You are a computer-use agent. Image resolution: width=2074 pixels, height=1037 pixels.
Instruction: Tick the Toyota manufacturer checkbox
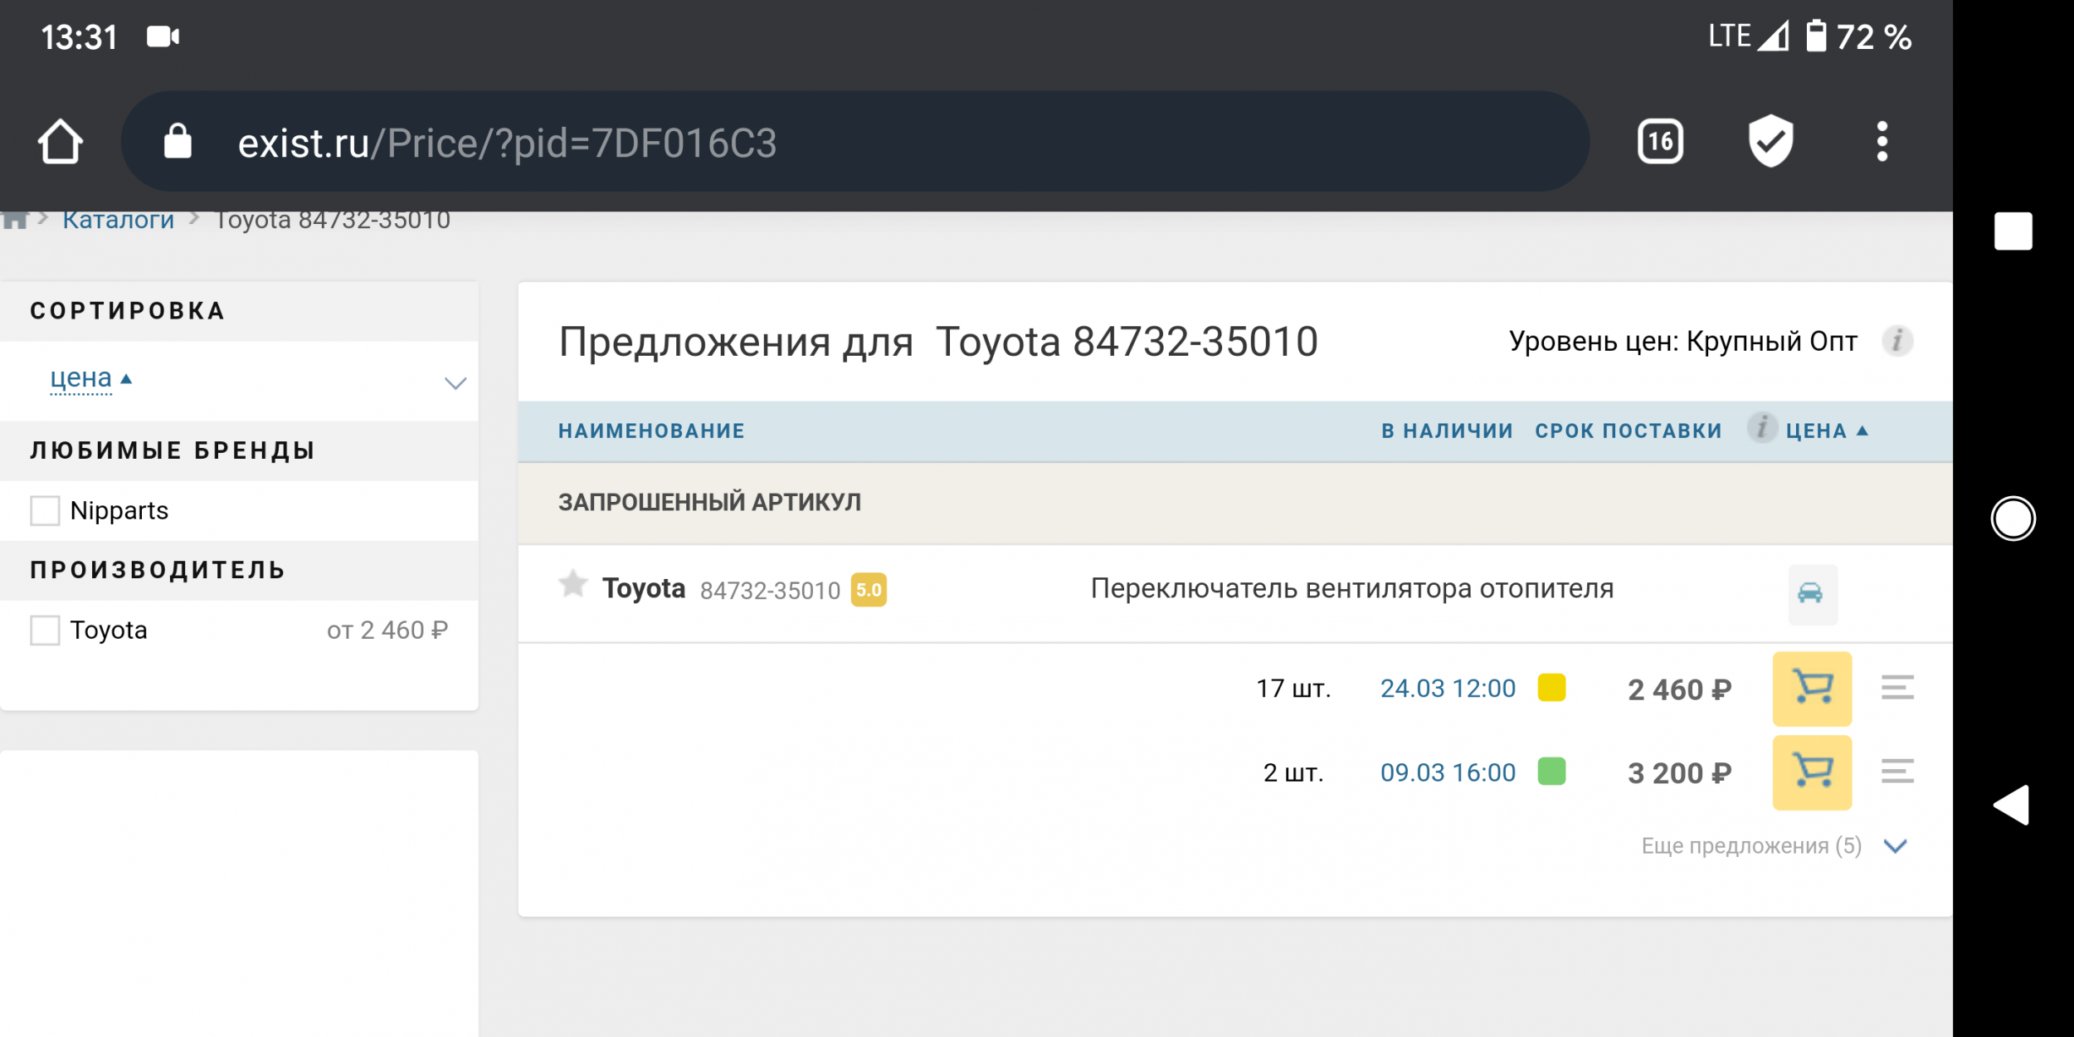tap(45, 630)
